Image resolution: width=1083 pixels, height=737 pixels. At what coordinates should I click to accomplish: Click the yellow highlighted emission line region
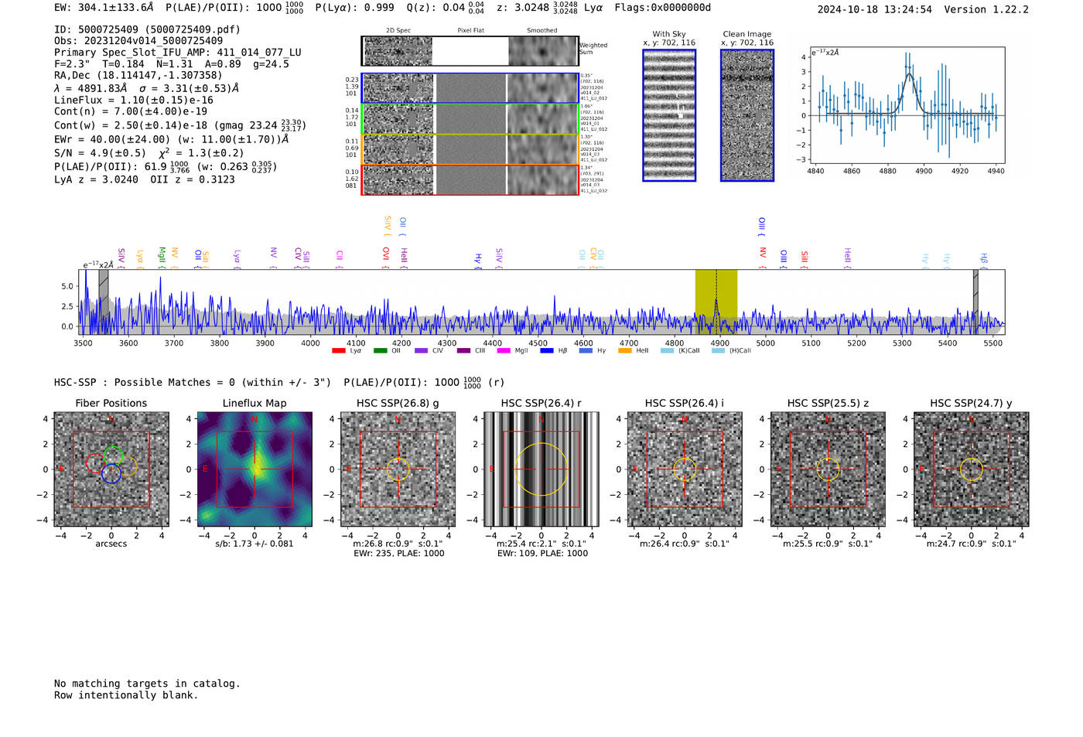716,302
